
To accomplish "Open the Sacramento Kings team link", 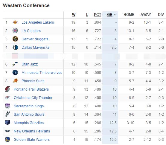I will click(x=29, y=106).
